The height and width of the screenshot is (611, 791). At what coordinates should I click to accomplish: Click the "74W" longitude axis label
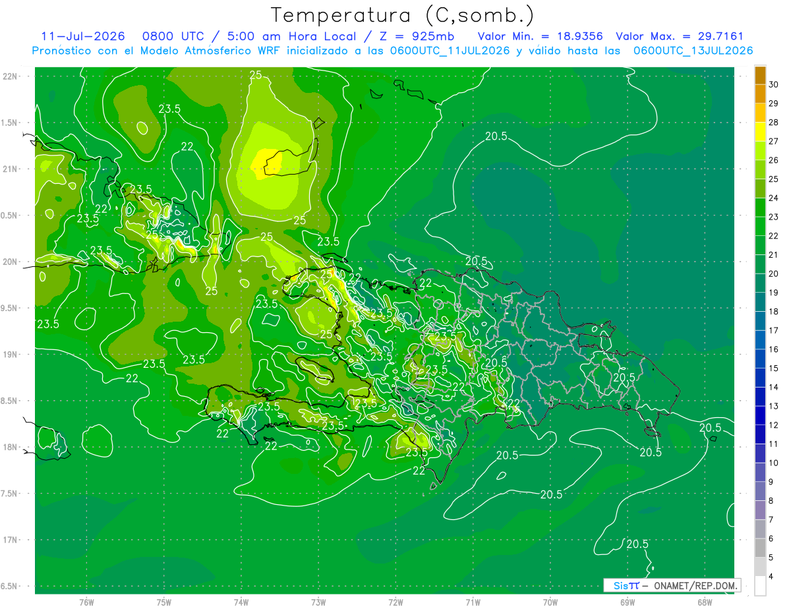pos(241,602)
